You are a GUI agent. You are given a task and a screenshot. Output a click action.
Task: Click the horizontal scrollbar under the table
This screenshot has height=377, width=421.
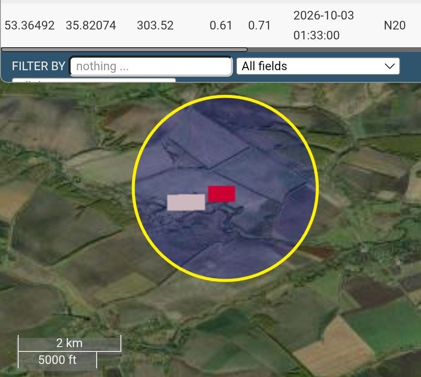click(124, 50)
